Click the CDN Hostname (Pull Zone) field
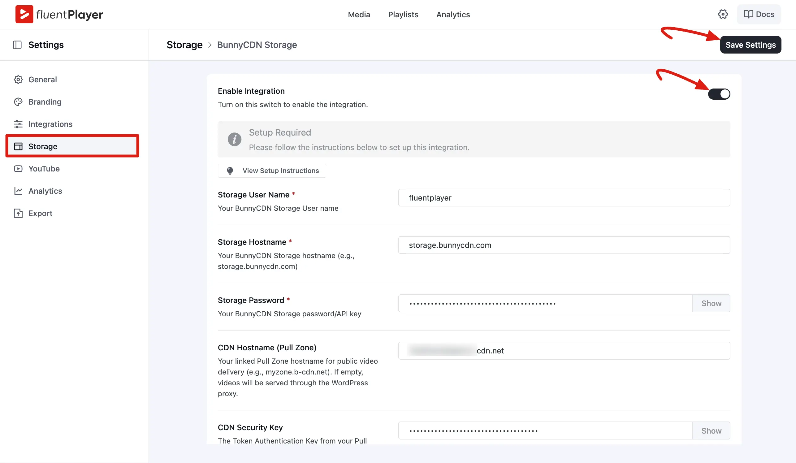 click(564, 351)
